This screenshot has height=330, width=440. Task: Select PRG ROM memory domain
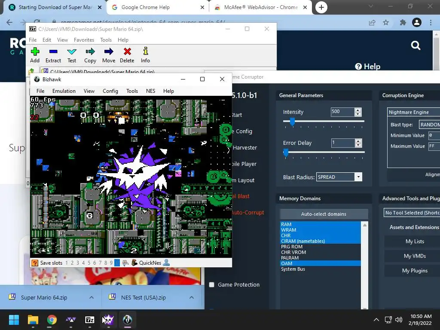click(320, 247)
